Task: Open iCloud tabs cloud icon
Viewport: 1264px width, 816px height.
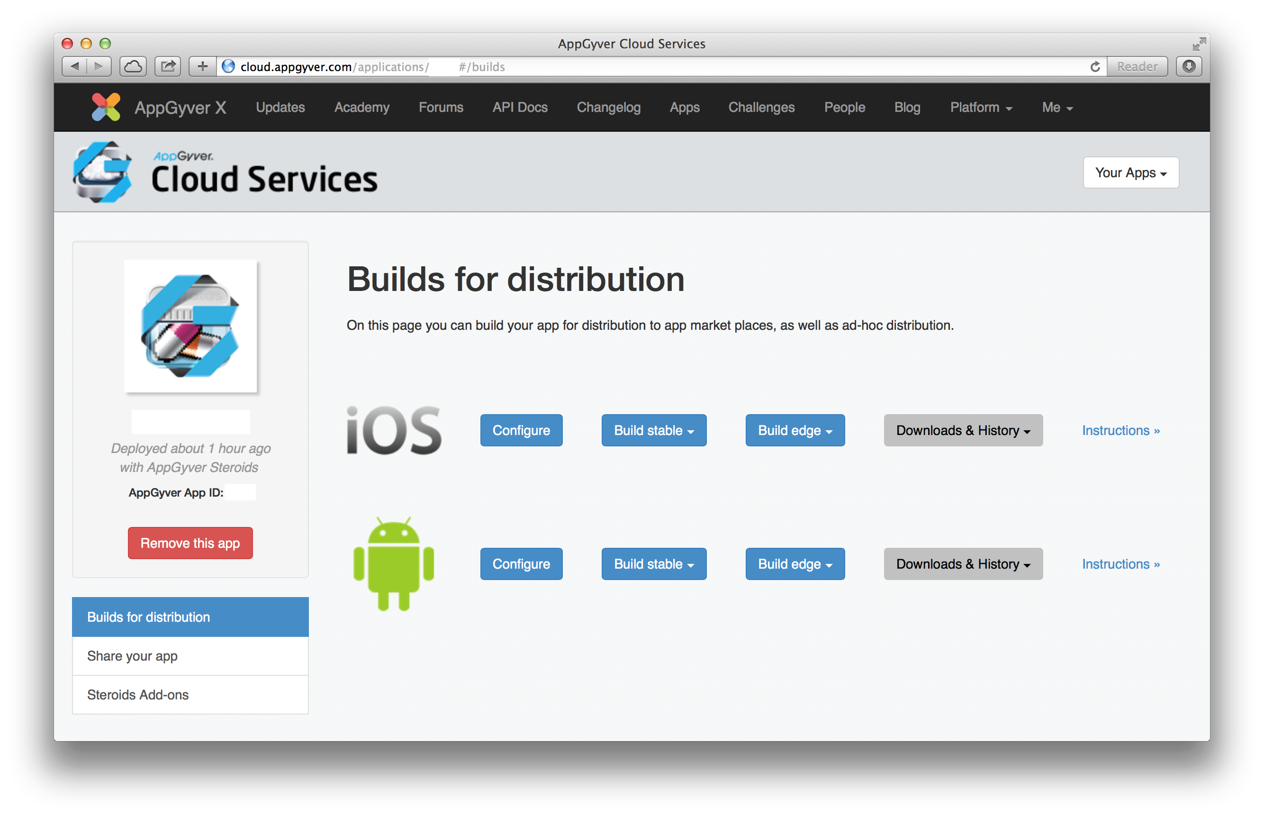Action: point(133,66)
